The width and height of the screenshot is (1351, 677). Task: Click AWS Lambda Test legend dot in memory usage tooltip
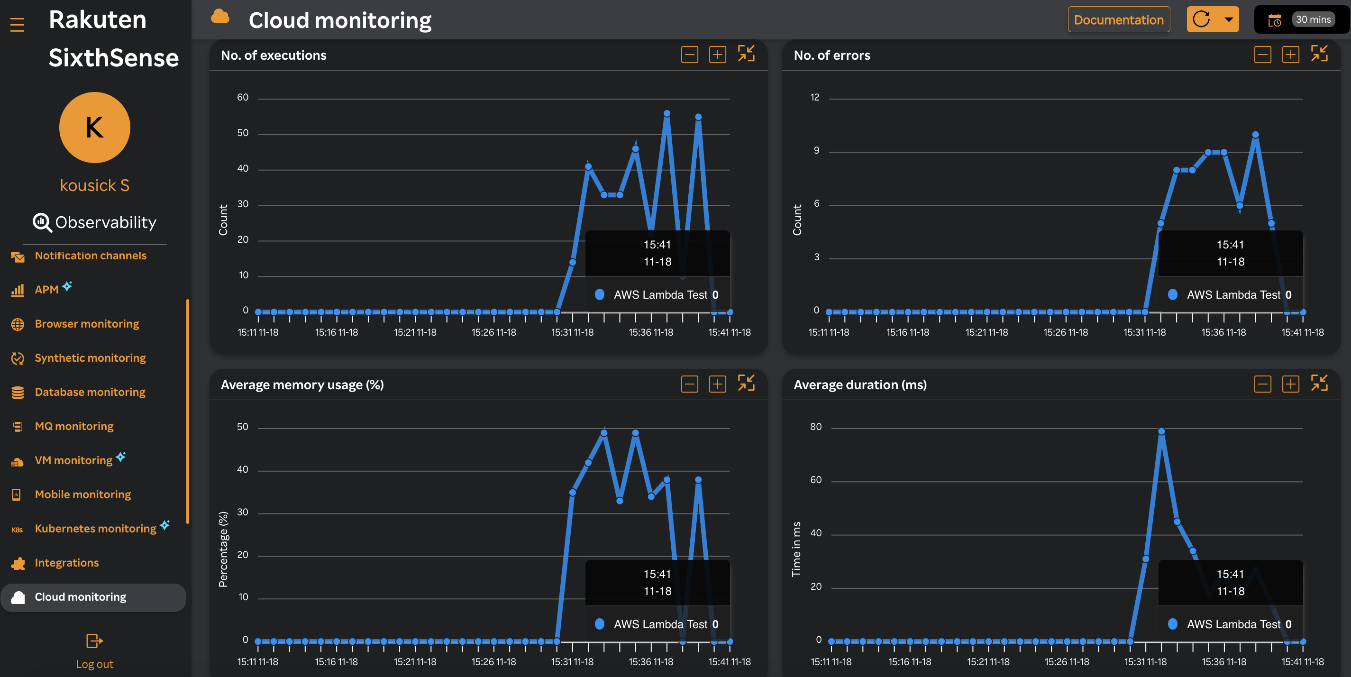(600, 623)
